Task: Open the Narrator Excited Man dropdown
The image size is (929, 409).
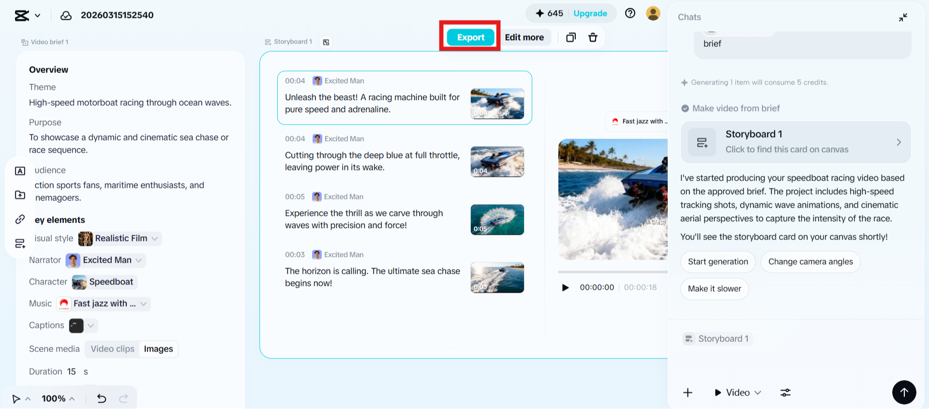Action: click(105, 260)
